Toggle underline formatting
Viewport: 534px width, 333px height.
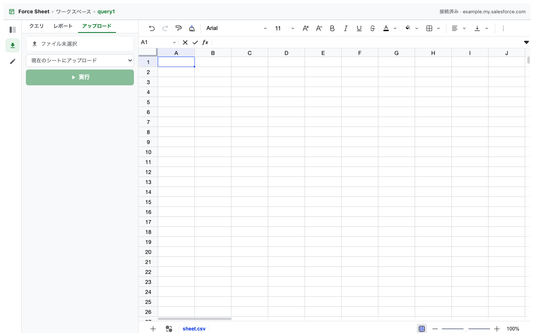click(x=359, y=28)
